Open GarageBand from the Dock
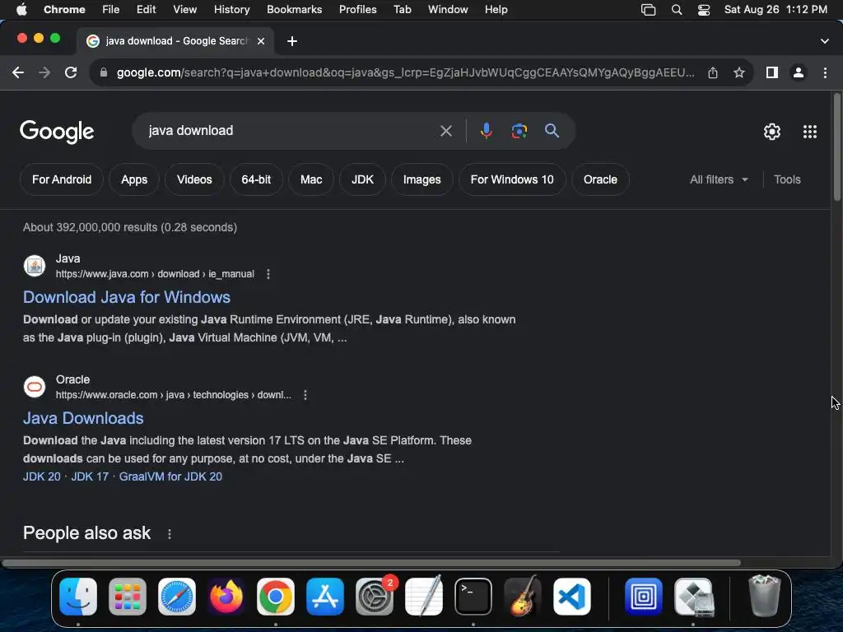This screenshot has height=632, width=843. 523,597
